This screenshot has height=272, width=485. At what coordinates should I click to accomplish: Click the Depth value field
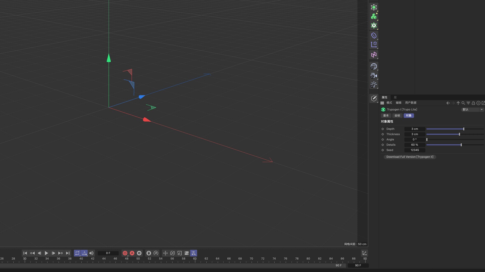tap(415, 129)
